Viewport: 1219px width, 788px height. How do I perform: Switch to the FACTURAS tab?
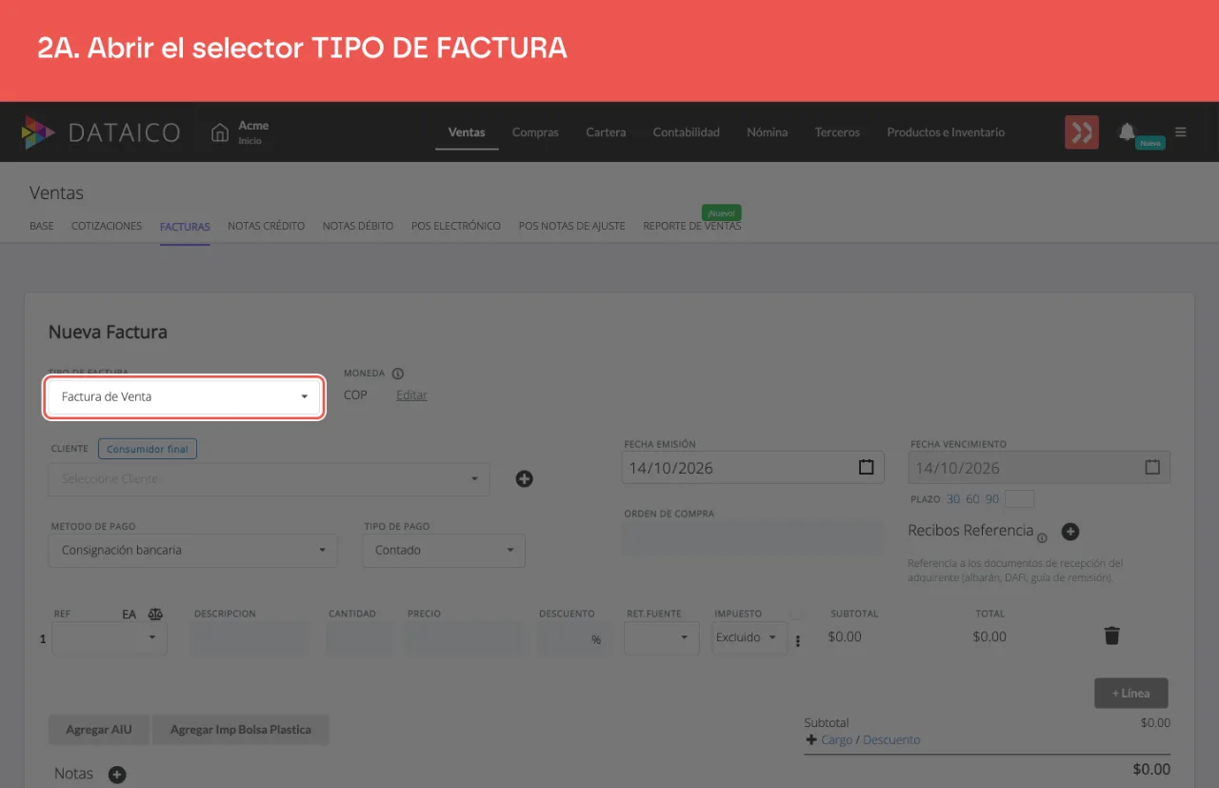pyautogui.click(x=185, y=227)
